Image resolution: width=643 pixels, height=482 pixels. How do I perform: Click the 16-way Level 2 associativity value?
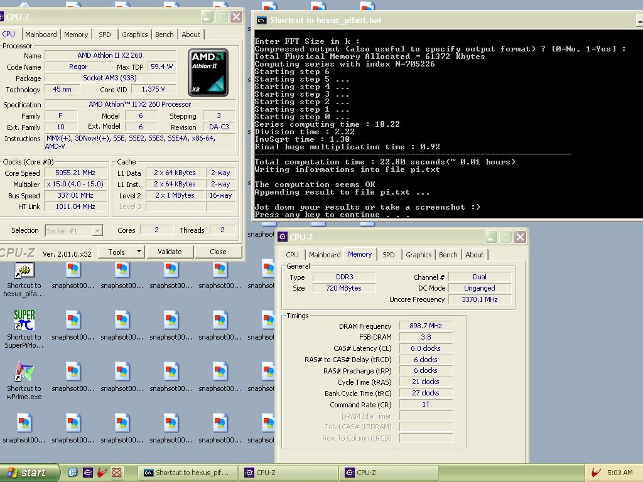pos(220,195)
